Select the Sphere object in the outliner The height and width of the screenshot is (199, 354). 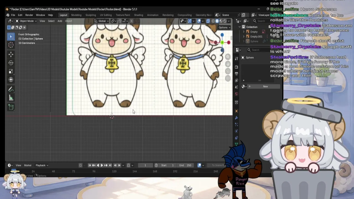click(254, 41)
